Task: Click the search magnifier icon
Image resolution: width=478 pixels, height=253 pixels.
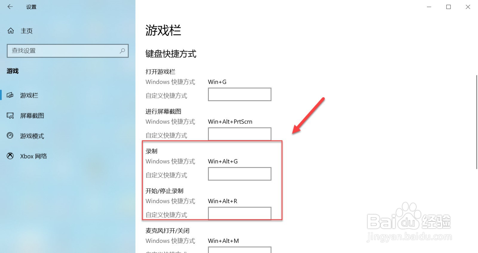Action: pos(122,51)
